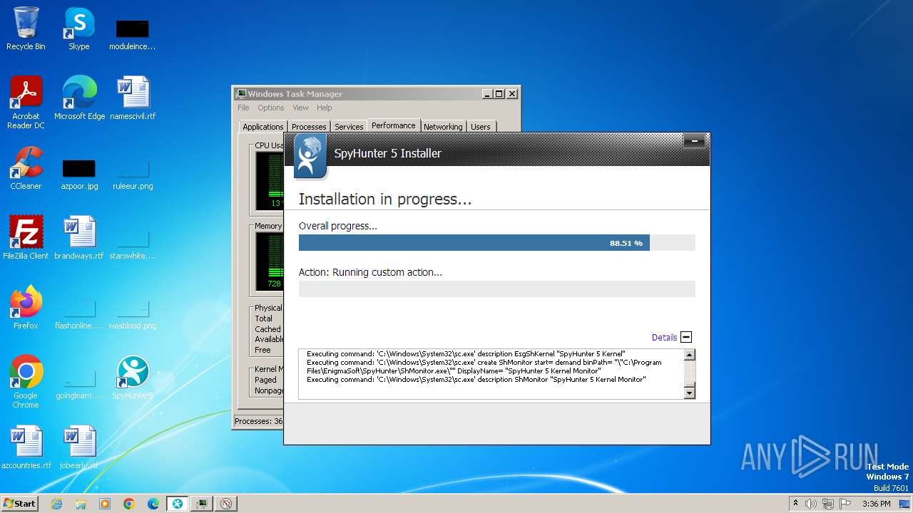Click the Action progress bar
Image resolution: width=913 pixels, height=513 pixels.
[x=496, y=289]
